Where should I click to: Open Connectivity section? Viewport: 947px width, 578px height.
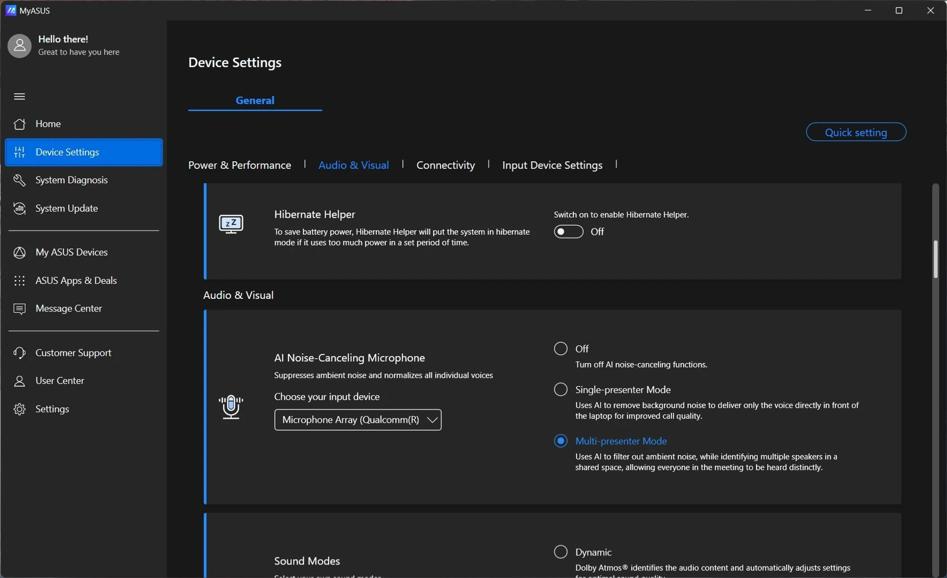pyautogui.click(x=445, y=165)
